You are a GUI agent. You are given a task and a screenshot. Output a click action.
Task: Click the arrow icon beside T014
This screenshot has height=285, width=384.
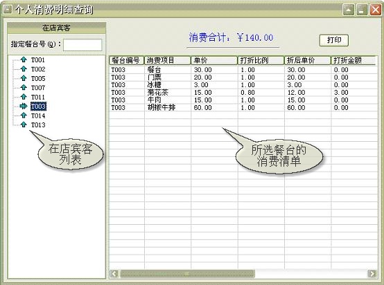pos(24,116)
